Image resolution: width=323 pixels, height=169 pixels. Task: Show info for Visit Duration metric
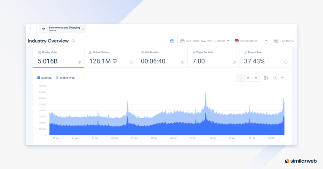click(x=182, y=62)
